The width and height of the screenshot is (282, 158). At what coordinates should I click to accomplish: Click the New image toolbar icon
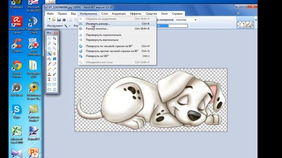click(48, 20)
